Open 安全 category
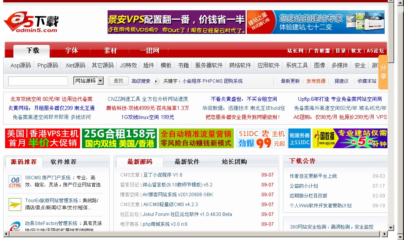This screenshot has width=404, height=240. (360, 65)
